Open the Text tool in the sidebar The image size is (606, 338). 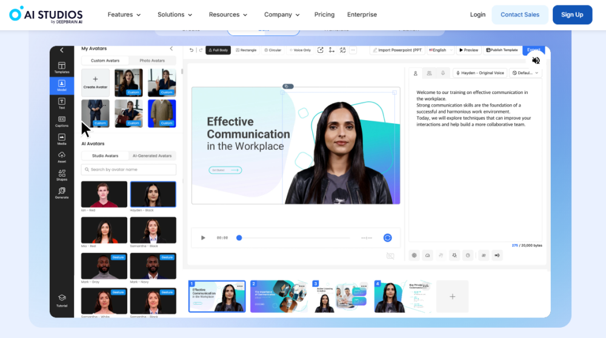click(x=61, y=103)
